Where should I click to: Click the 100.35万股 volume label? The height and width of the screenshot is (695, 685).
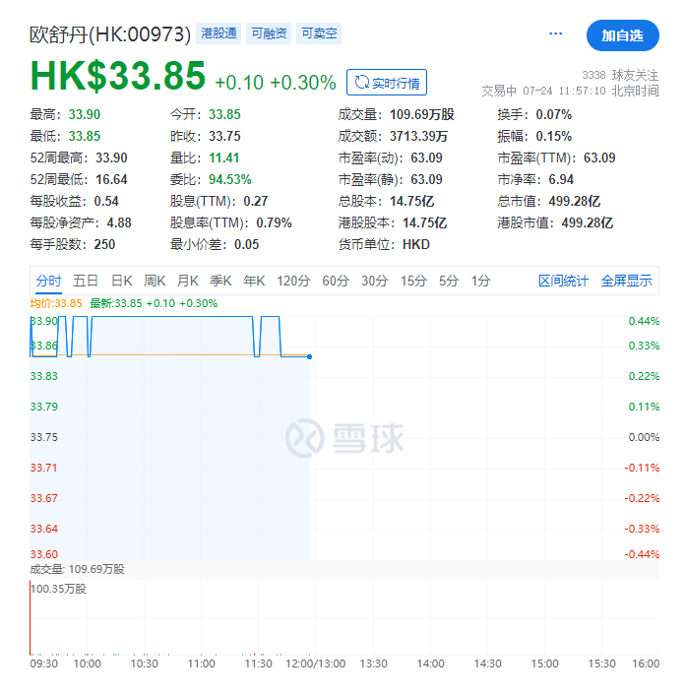pyautogui.click(x=58, y=589)
